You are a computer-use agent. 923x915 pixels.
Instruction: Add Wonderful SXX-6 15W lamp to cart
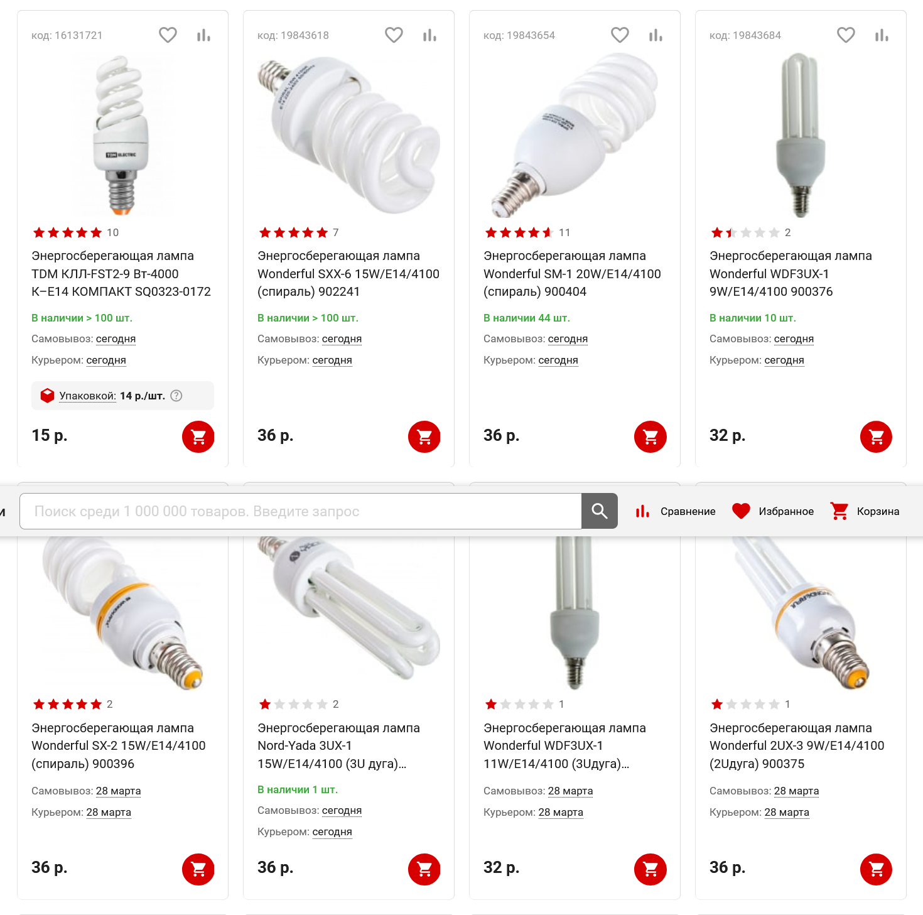(x=424, y=436)
